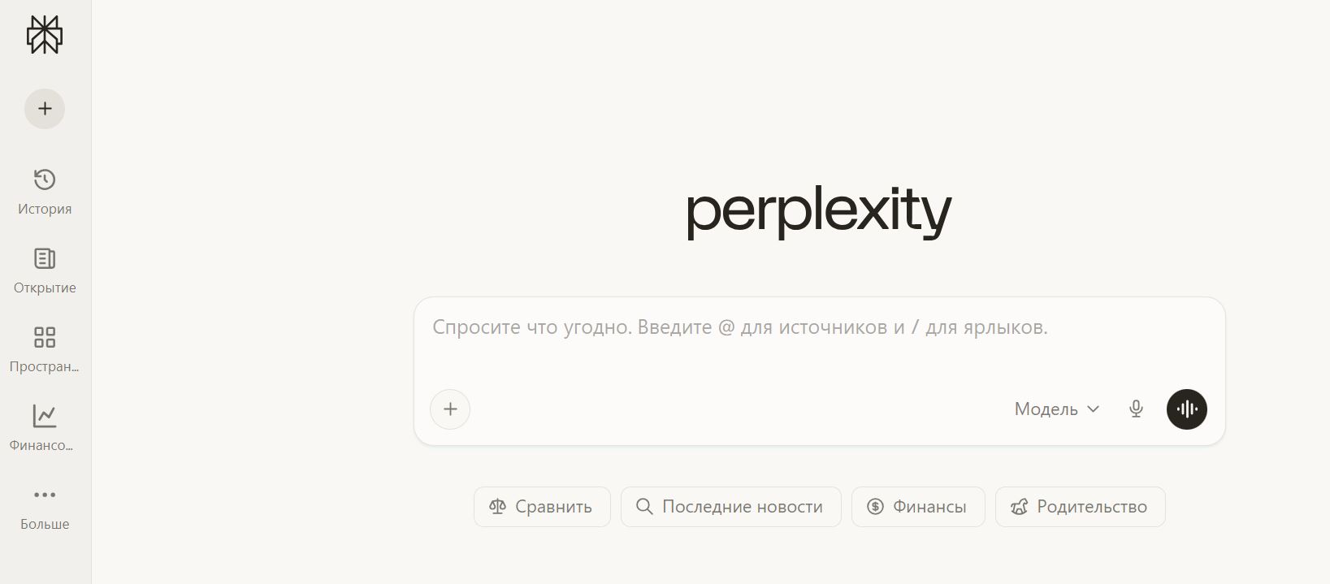Click the Perplexity logo in the sidebar

44,35
